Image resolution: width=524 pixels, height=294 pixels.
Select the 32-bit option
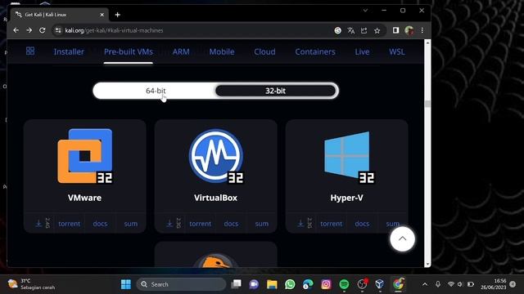click(275, 91)
